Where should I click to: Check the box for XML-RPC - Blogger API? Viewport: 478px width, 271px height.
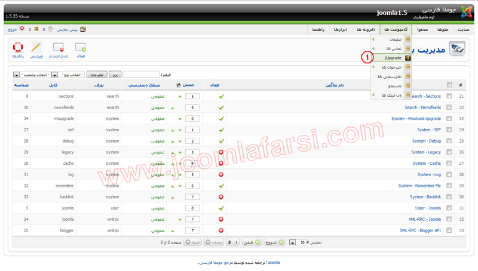point(449,230)
